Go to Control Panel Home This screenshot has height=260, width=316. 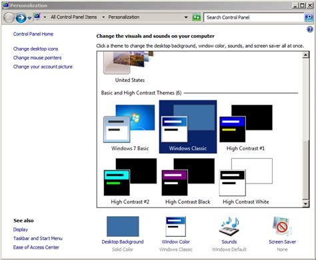click(33, 34)
